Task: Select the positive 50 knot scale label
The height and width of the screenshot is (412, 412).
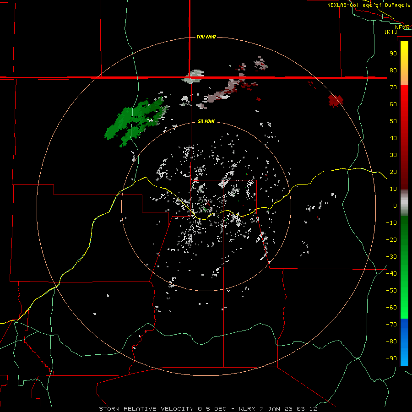Action: coord(393,121)
